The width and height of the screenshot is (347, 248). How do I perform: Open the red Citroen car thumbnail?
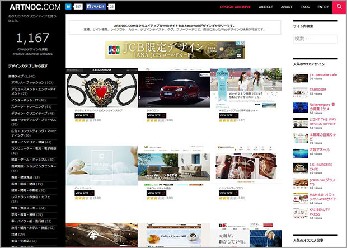click(x=173, y=88)
